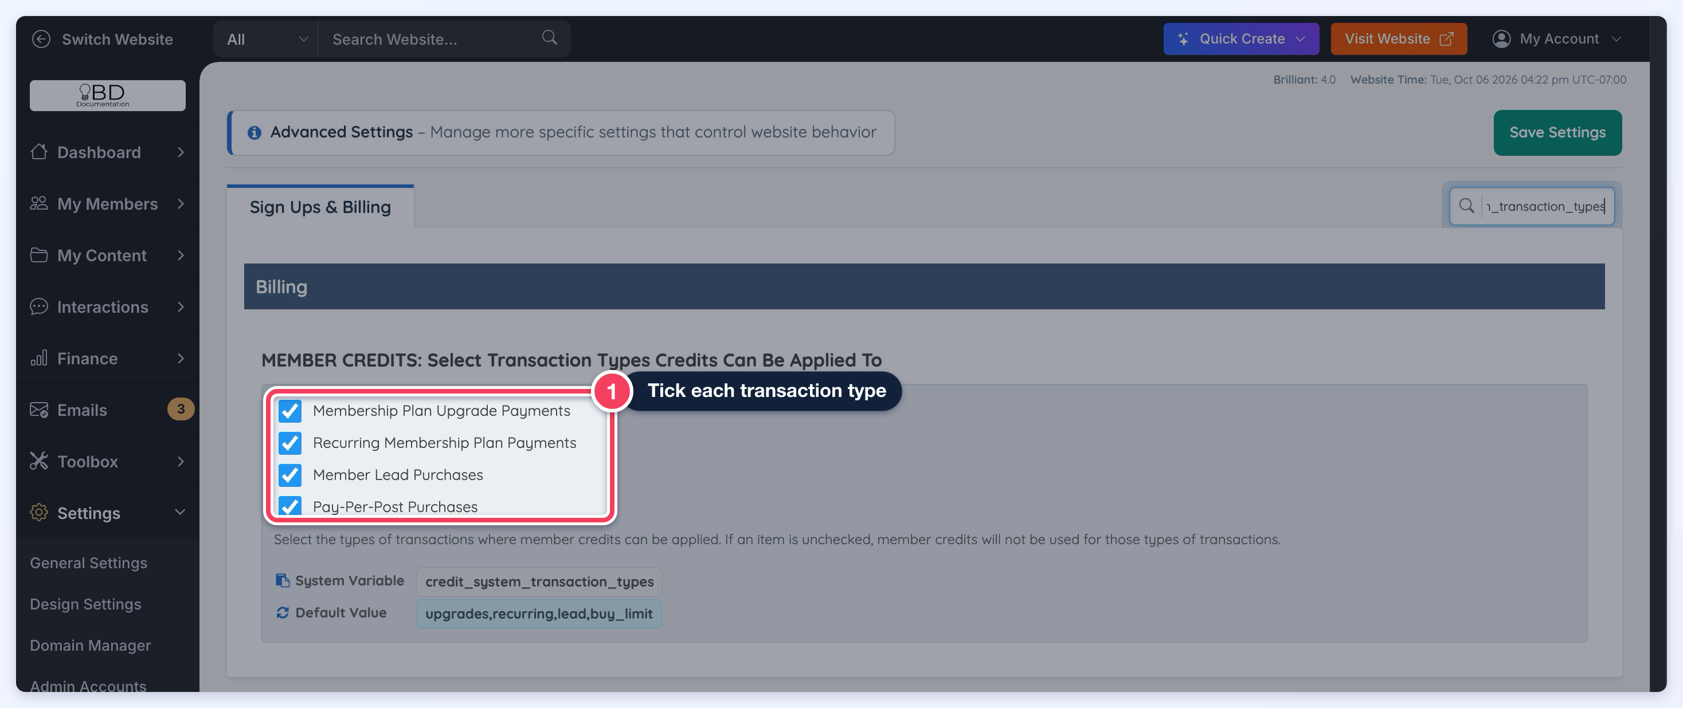The width and height of the screenshot is (1683, 708).
Task: Click the Settings gear icon
Action: [x=39, y=512]
